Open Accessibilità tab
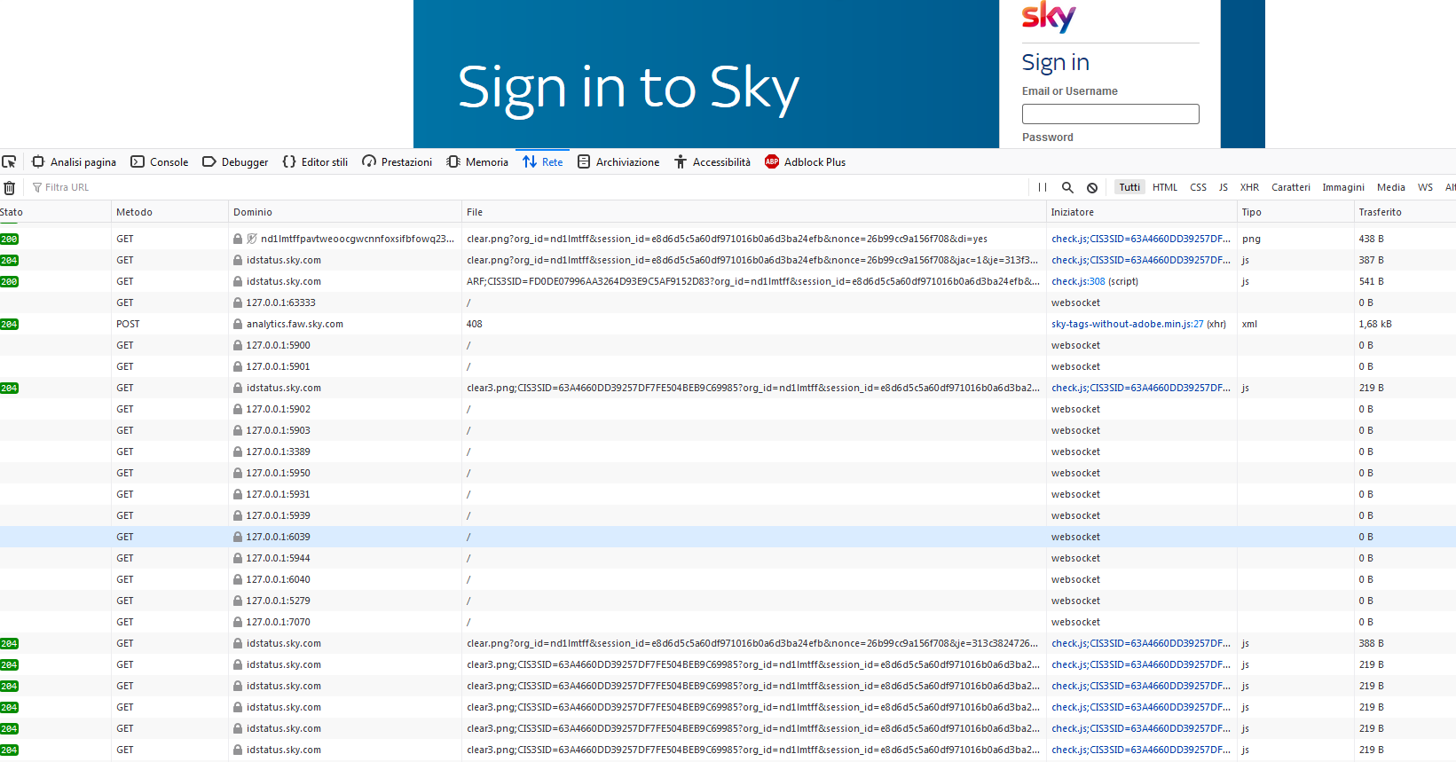Viewport: 1456px width, 762px height. point(712,162)
